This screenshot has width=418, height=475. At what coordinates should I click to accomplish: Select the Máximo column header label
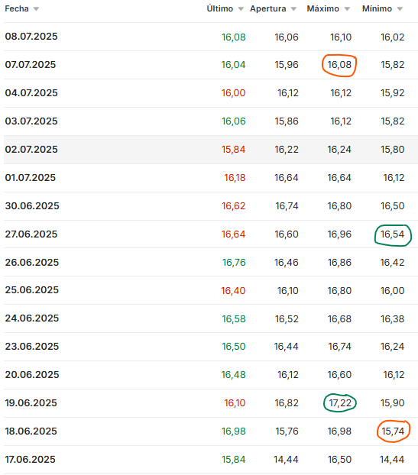(322, 9)
